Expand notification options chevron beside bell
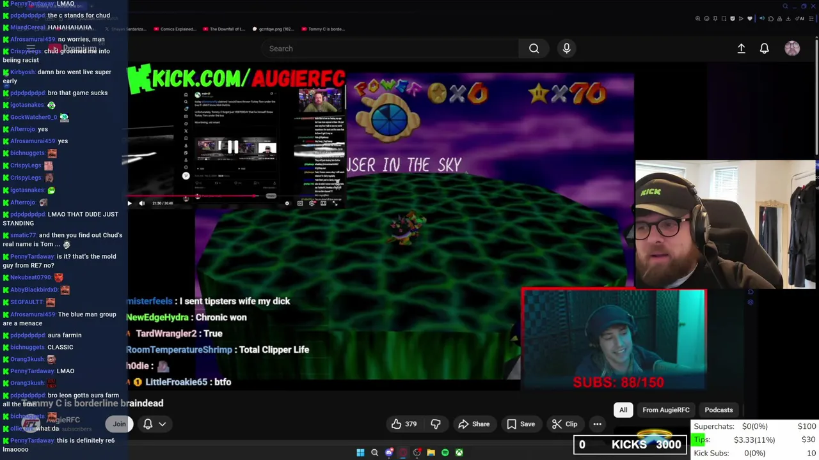The image size is (819, 460). click(163, 424)
